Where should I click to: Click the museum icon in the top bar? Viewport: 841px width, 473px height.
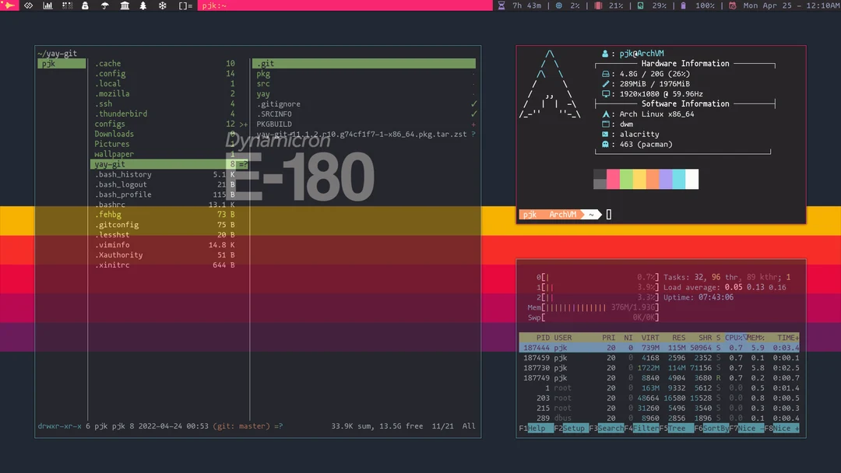click(x=125, y=5)
